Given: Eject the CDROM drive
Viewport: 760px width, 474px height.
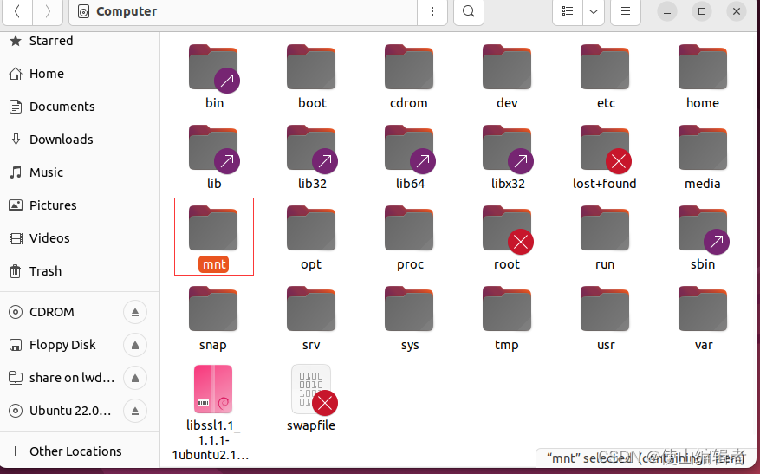Looking at the screenshot, I should (135, 312).
